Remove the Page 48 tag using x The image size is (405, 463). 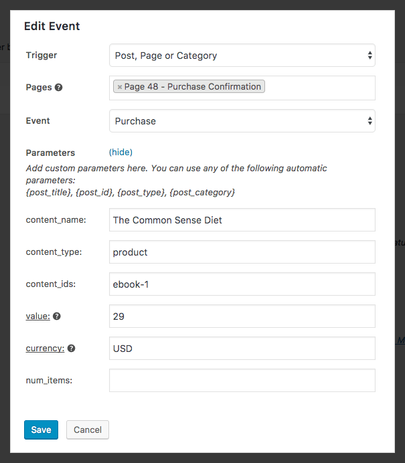pos(120,87)
